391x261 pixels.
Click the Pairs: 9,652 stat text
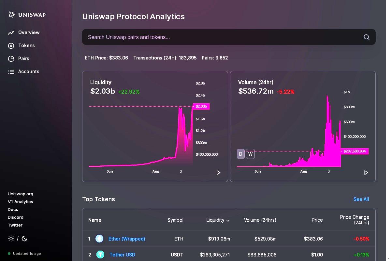tap(215, 58)
